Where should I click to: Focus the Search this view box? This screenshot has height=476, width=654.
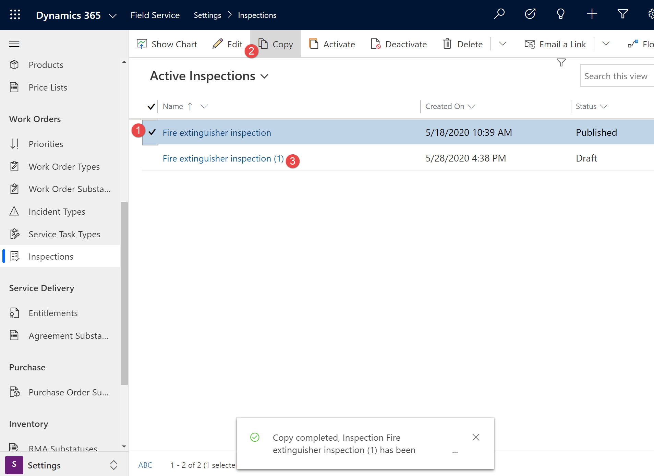tap(617, 76)
